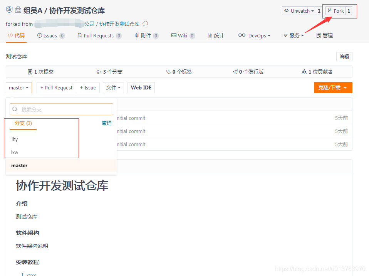369x276 pixels.
Task: Click the 编辑 edit description button
Action: pos(344,57)
